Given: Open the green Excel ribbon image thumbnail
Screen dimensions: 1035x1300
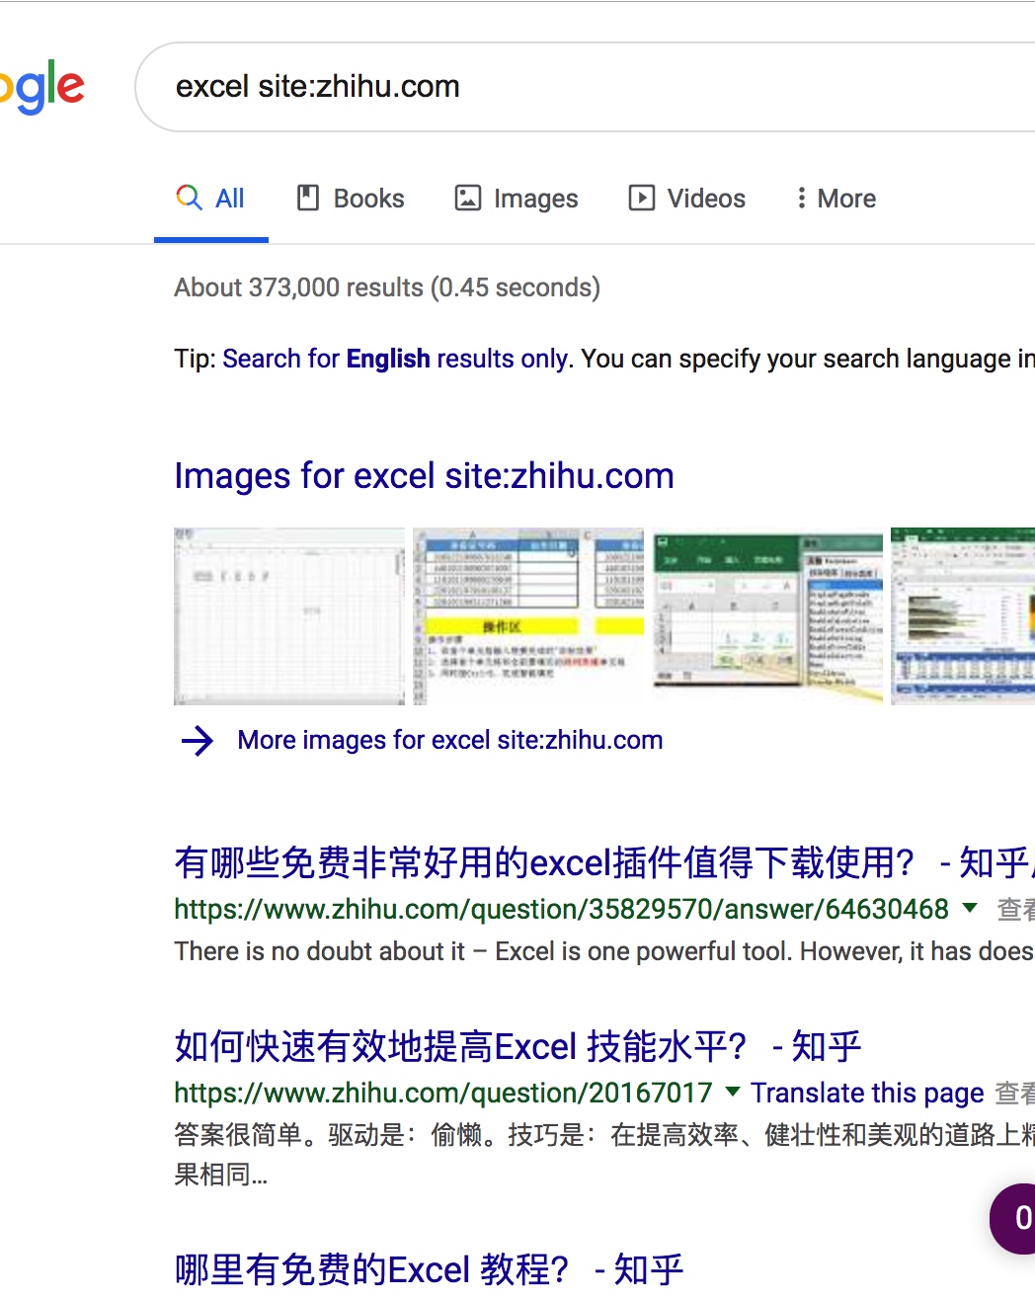Looking at the screenshot, I should pyautogui.click(x=767, y=615).
